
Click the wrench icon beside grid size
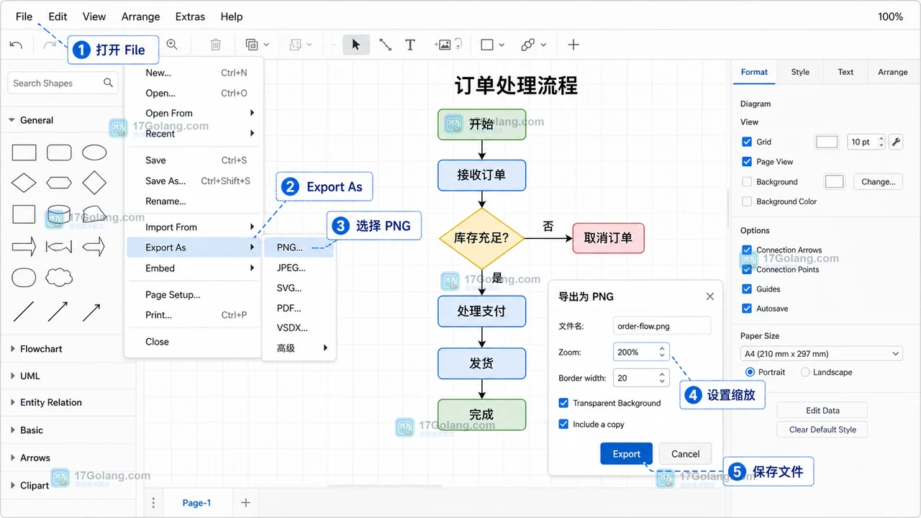[x=896, y=142]
